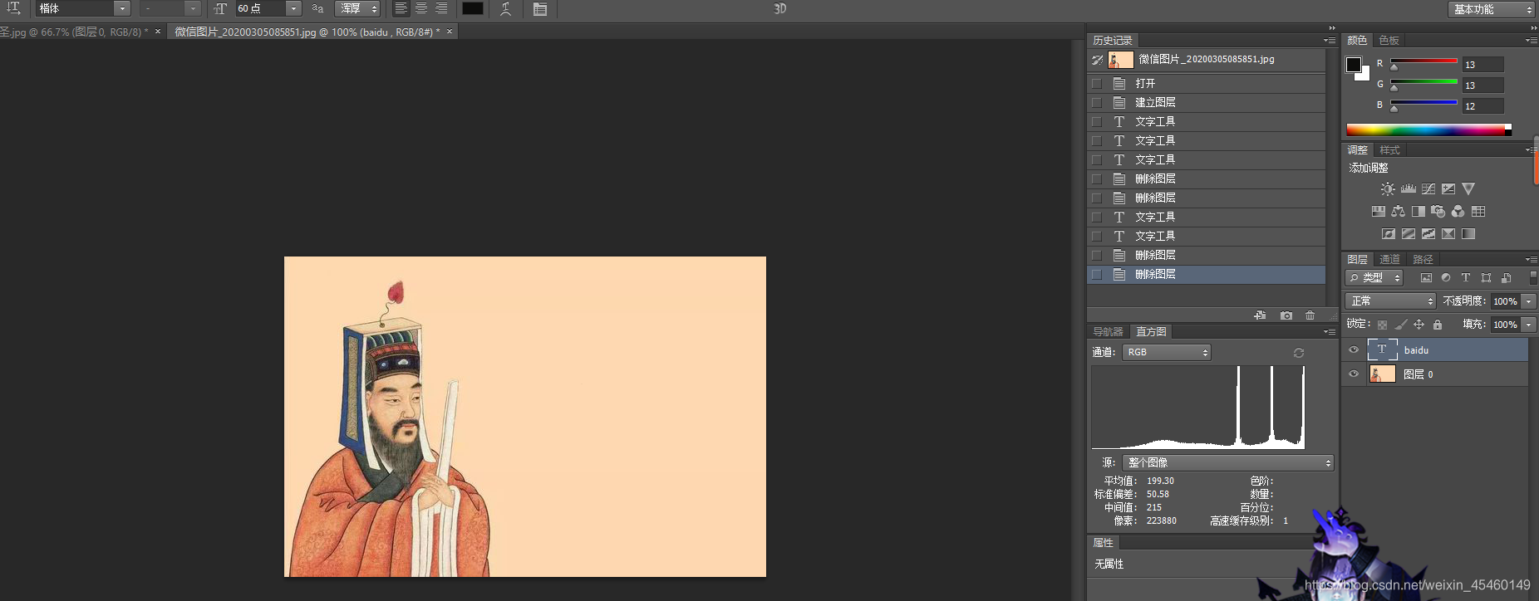This screenshot has width=1539, height=601.
Task: Select the 历史记录 panel tab
Action: [x=1112, y=40]
